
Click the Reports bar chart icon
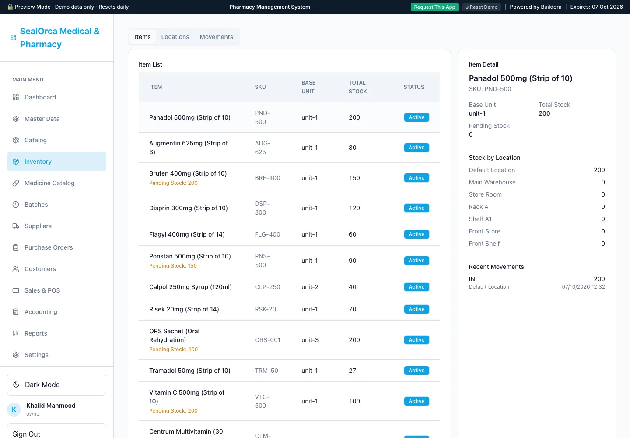[16, 333]
